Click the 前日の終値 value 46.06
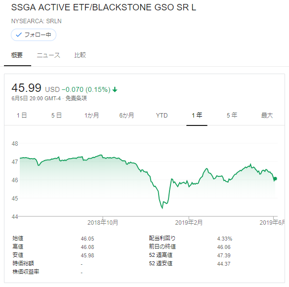The height and width of the screenshot is (287, 289). point(224,247)
